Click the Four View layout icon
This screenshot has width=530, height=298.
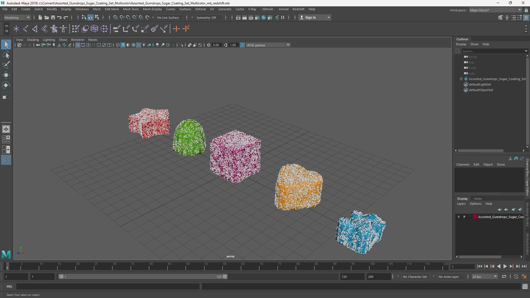(x=6, y=139)
